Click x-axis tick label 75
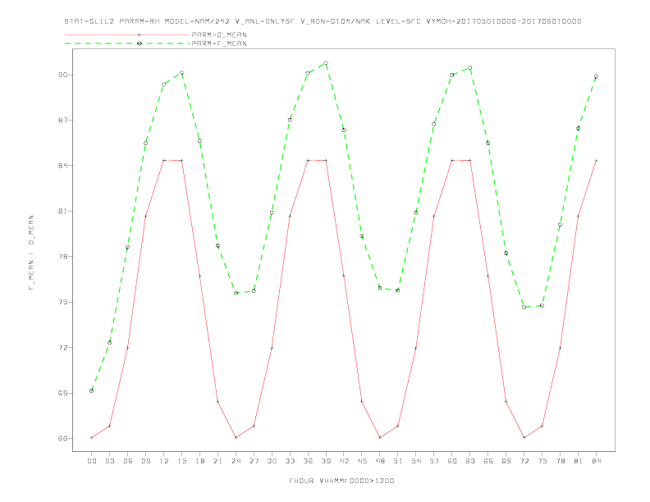Image resolution: width=650 pixels, height=502 pixels. [542, 461]
